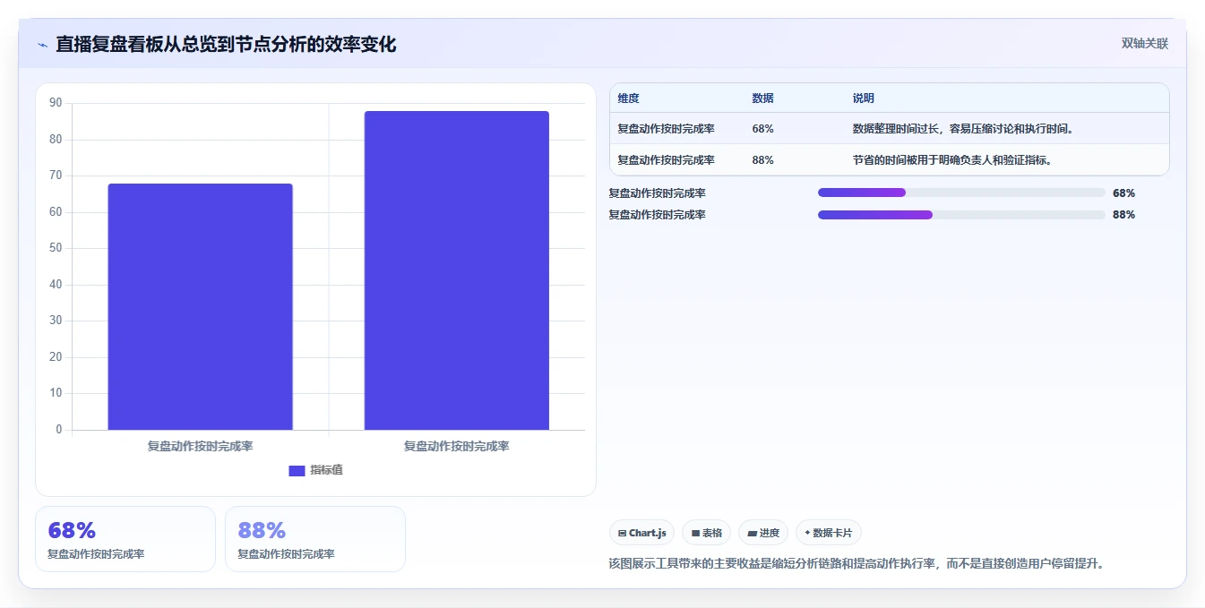Screen dimensions: 1205x608
Task: Click the 0 tick on the y-axis
Action: pyautogui.click(x=59, y=430)
